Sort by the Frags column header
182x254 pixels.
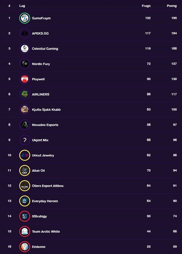tap(146, 6)
